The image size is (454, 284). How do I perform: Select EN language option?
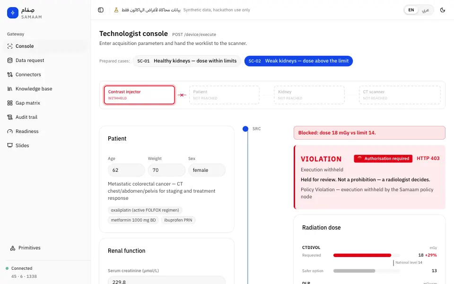point(411,10)
